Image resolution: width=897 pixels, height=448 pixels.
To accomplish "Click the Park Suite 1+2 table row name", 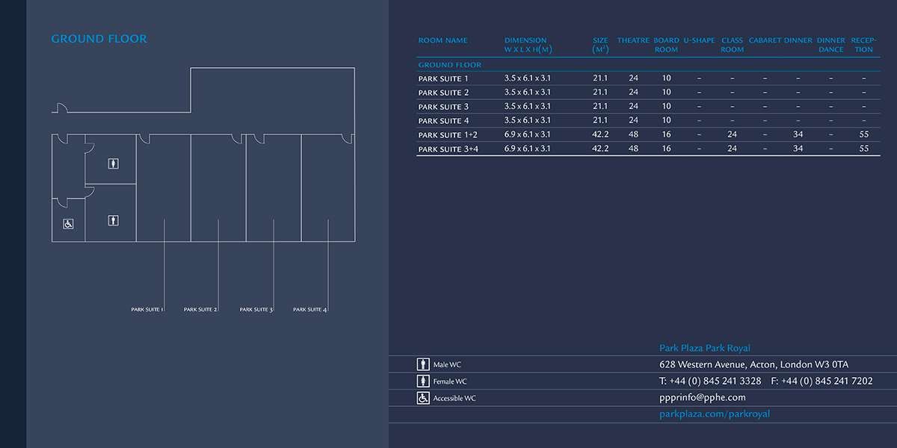I will [x=447, y=134].
